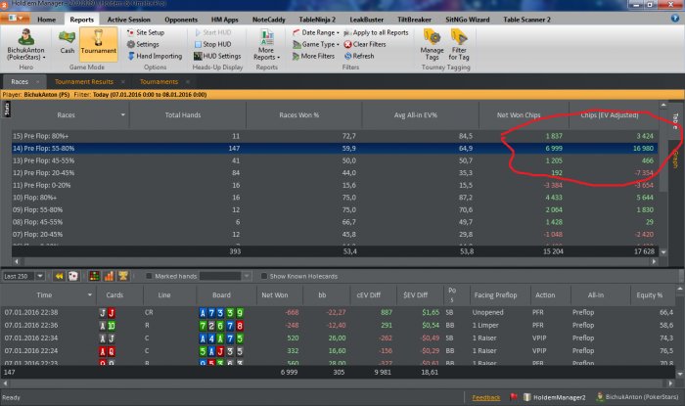Open the Table Scanner 2 tab
Screen dimensions: 685x406
[x=526, y=20]
